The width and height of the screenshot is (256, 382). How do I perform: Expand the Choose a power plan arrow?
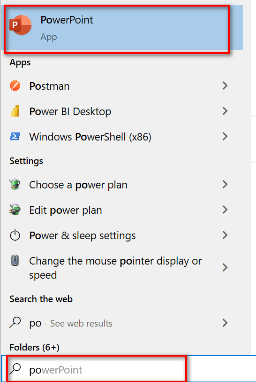point(225,185)
